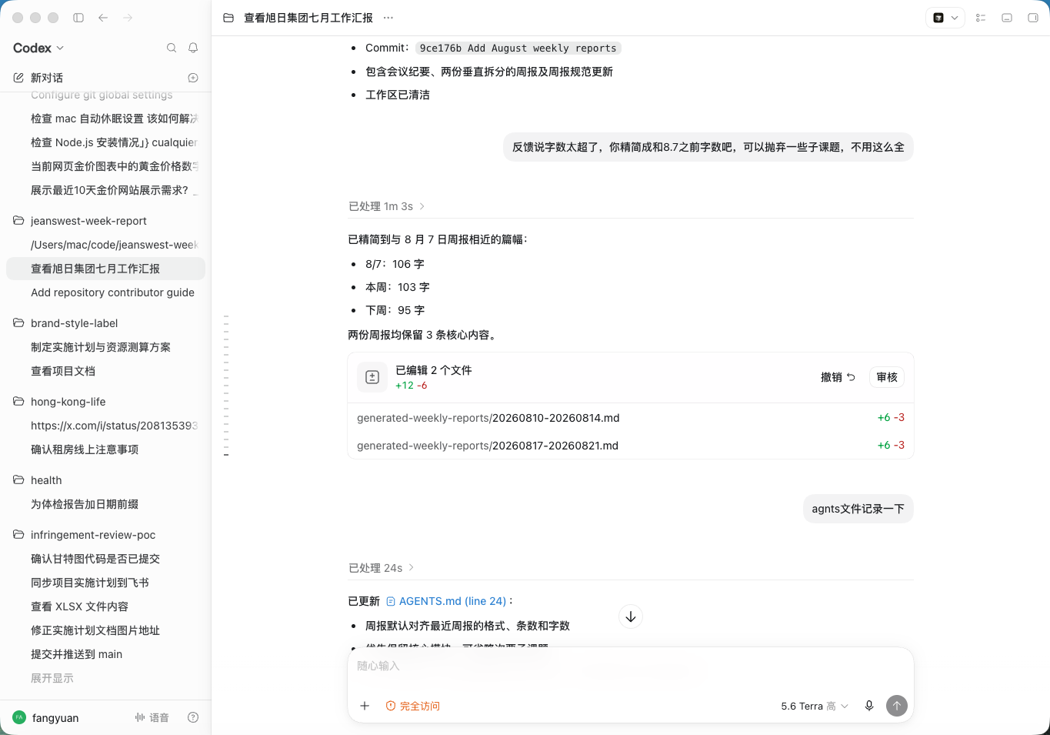Open the search icon in the sidebar

(x=172, y=48)
